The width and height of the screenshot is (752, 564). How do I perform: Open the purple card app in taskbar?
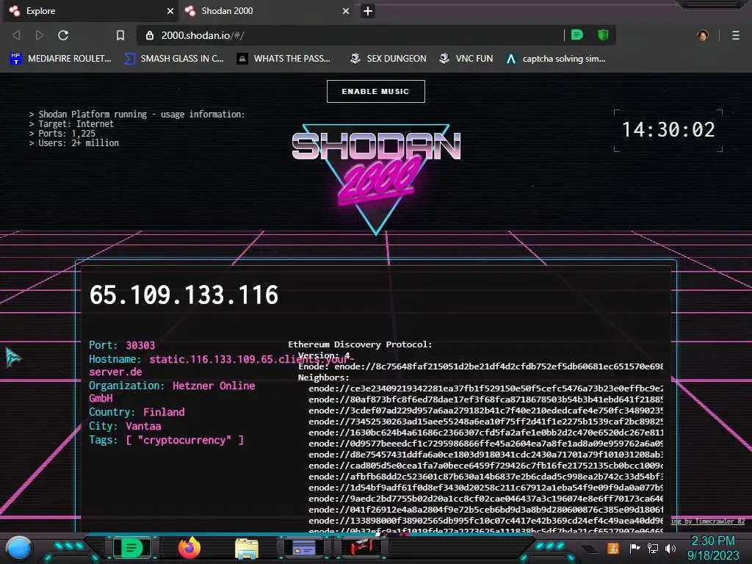pyautogui.click(x=304, y=548)
